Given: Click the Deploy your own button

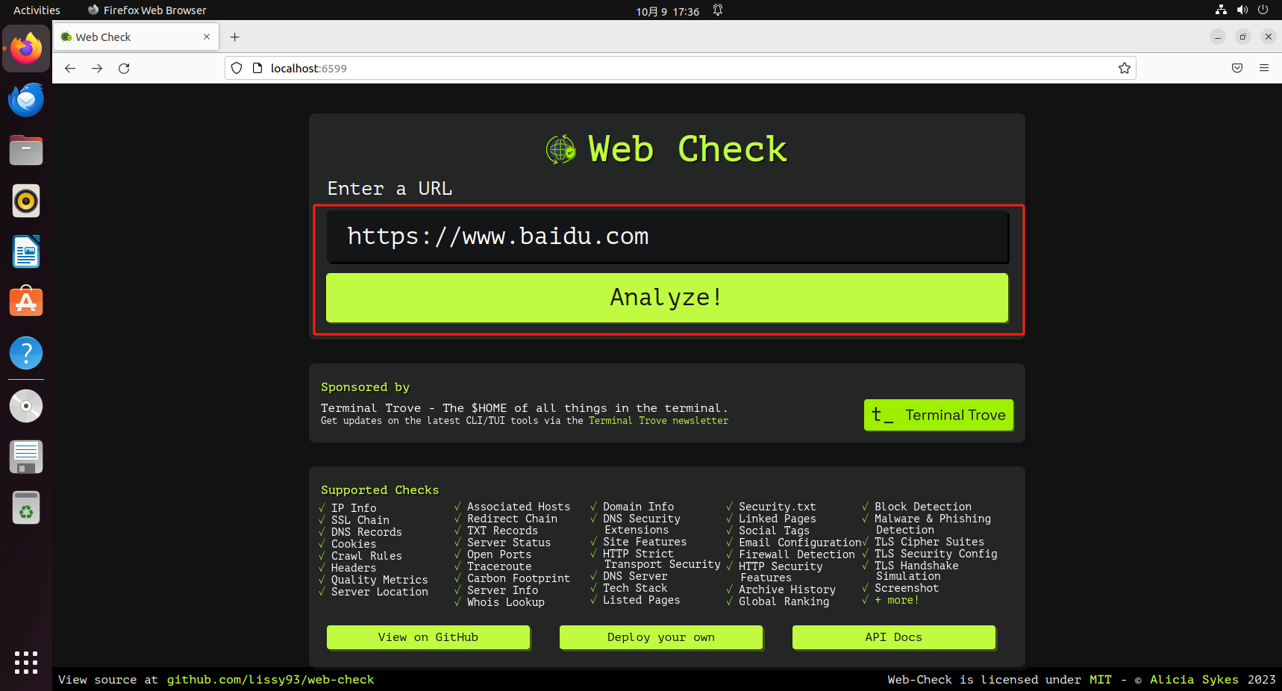Looking at the screenshot, I should tap(661, 637).
